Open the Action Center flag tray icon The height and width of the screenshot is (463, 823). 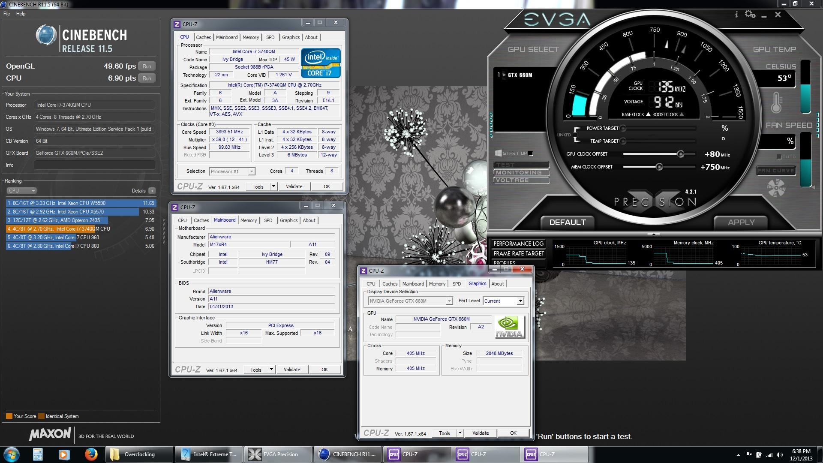tap(748, 455)
